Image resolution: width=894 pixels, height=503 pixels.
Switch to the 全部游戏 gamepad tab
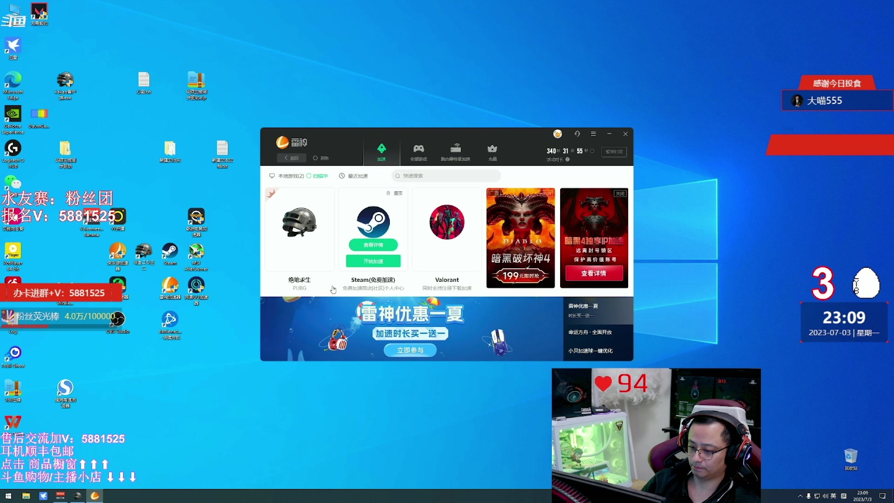click(418, 152)
